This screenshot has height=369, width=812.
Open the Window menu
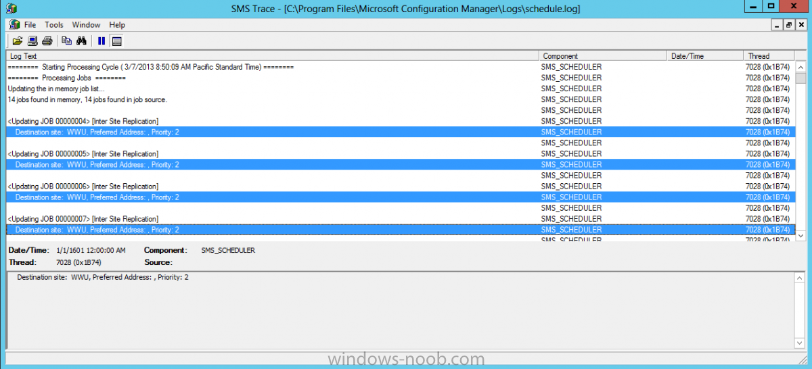point(86,25)
